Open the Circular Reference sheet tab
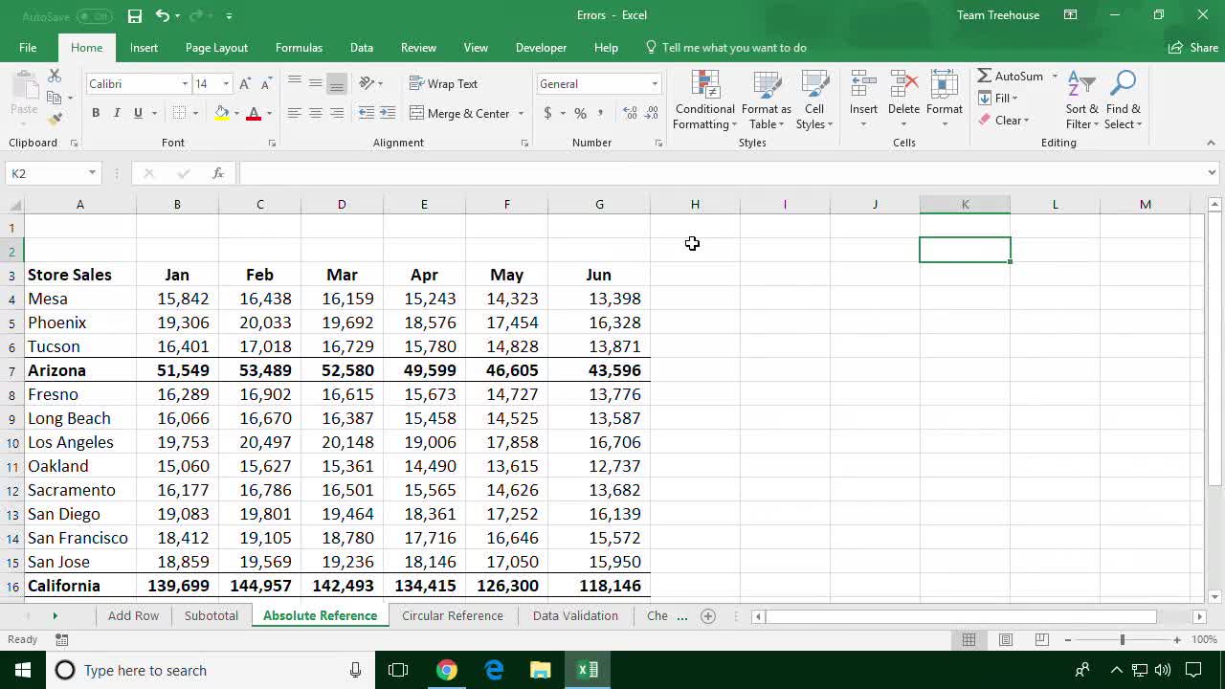Viewport: 1225px width, 689px height. (x=453, y=615)
